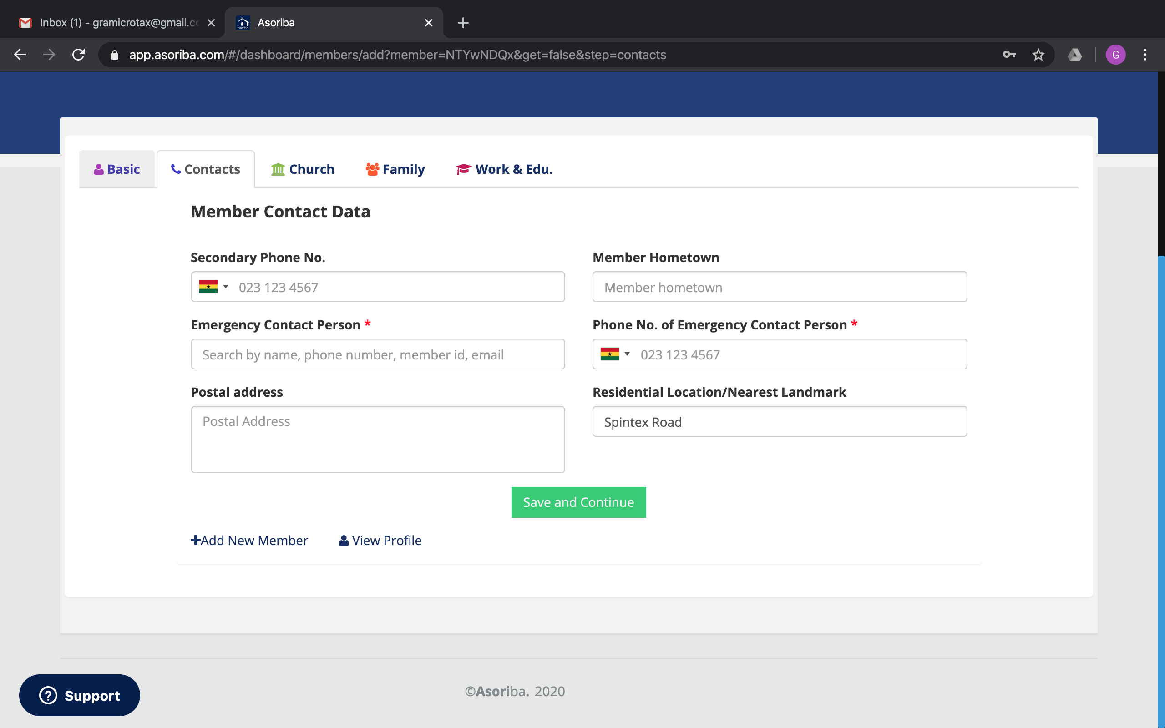
Task: Open the country flag dropdown for Secondary Phone
Action: pos(214,287)
